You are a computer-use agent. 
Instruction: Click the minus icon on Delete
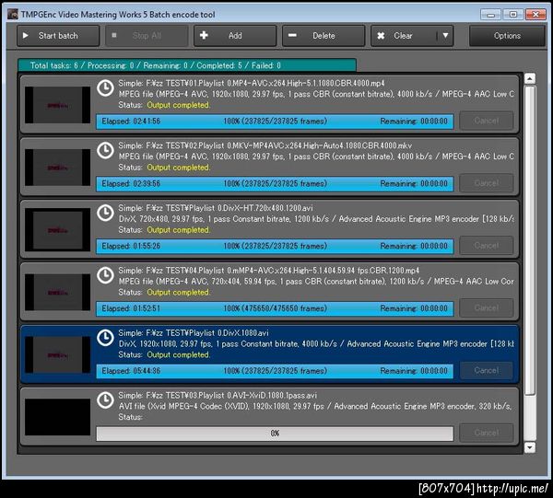pyautogui.click(x=292, y=35)
